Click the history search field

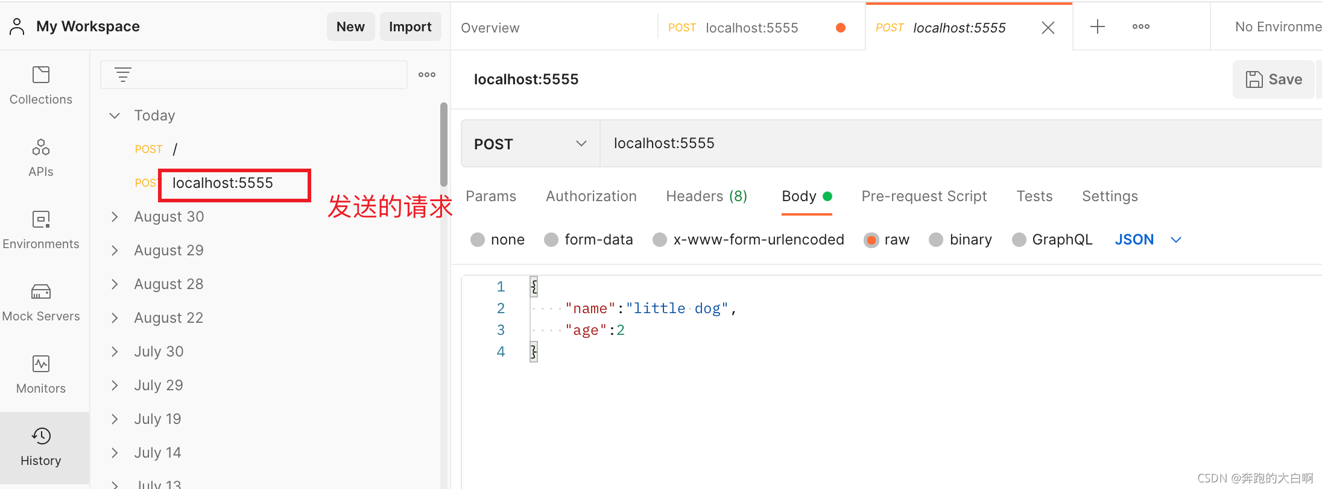253,75
